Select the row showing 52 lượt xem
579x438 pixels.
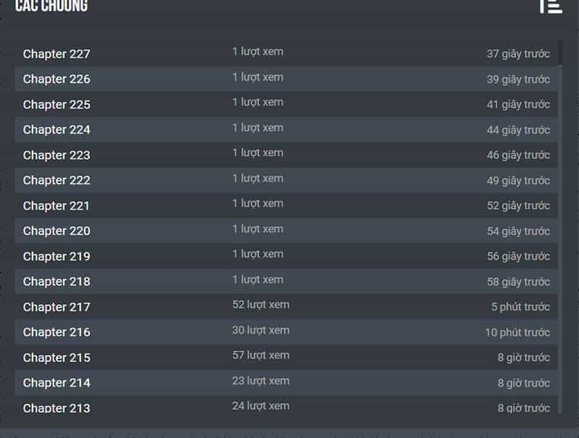click(x=286, y=306)
